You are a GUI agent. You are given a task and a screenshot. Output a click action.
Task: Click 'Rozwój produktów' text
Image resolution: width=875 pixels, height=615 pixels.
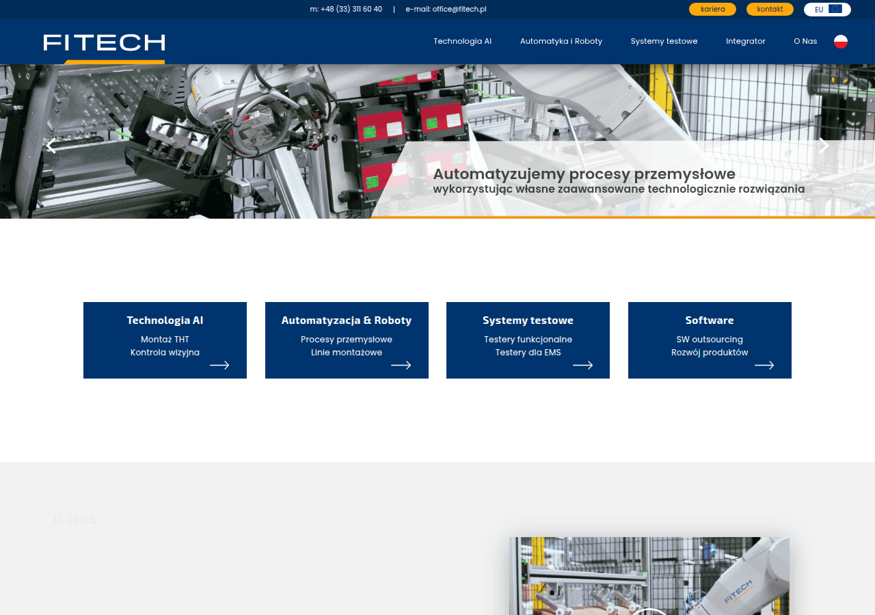click(710, 353)
